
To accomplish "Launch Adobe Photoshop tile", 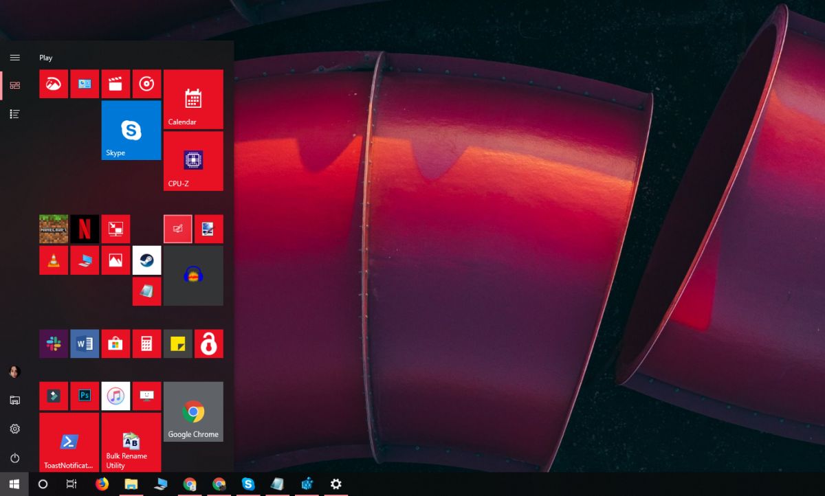I will 85,395.
